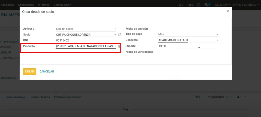Click the top bar indicator showing 6

[190, 5]
